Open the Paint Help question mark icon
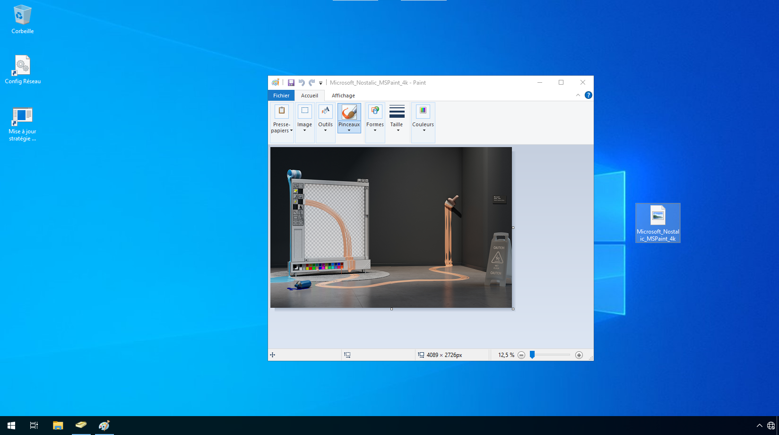Screen dimensions: 779x435 tap(588, 95)
